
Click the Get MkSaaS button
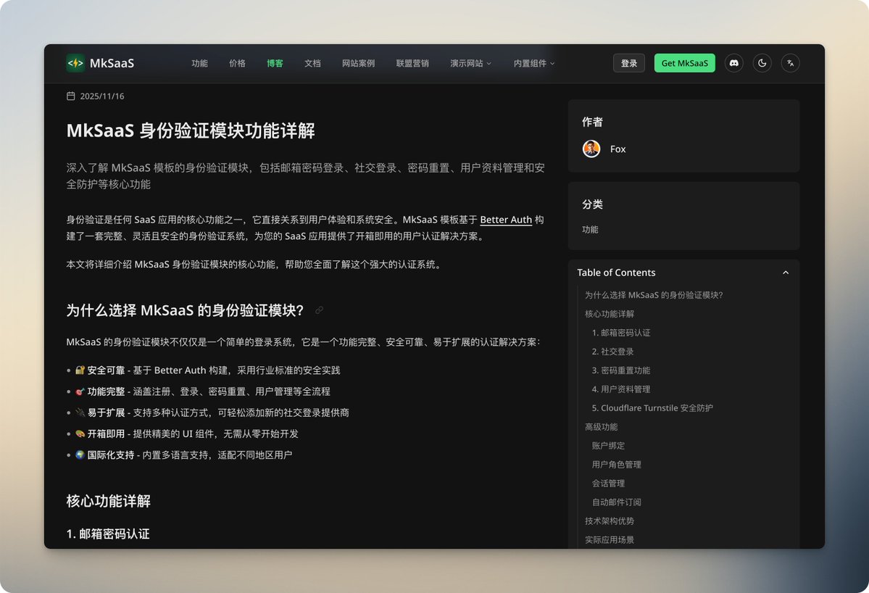tap(684, 63)
